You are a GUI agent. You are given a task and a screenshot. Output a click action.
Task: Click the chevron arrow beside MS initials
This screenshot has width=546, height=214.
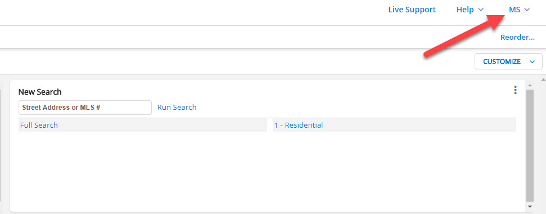pyautogui.click(x=527, y=10)
